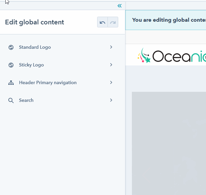Click the Search magnifying glass icon
The image size is (206, 195).
point(11,101)
